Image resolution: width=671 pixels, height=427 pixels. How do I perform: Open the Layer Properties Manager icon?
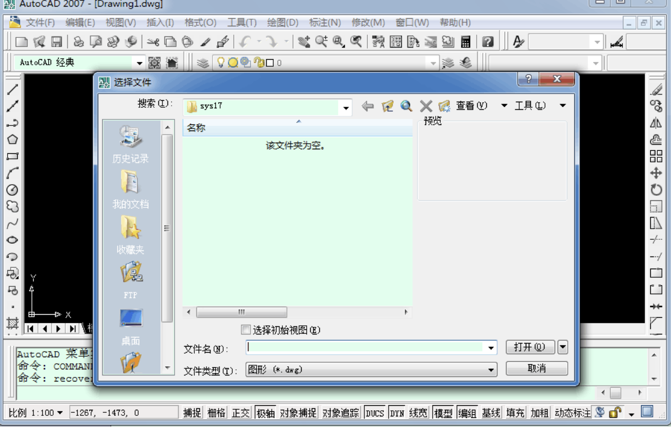click(202, 63)
